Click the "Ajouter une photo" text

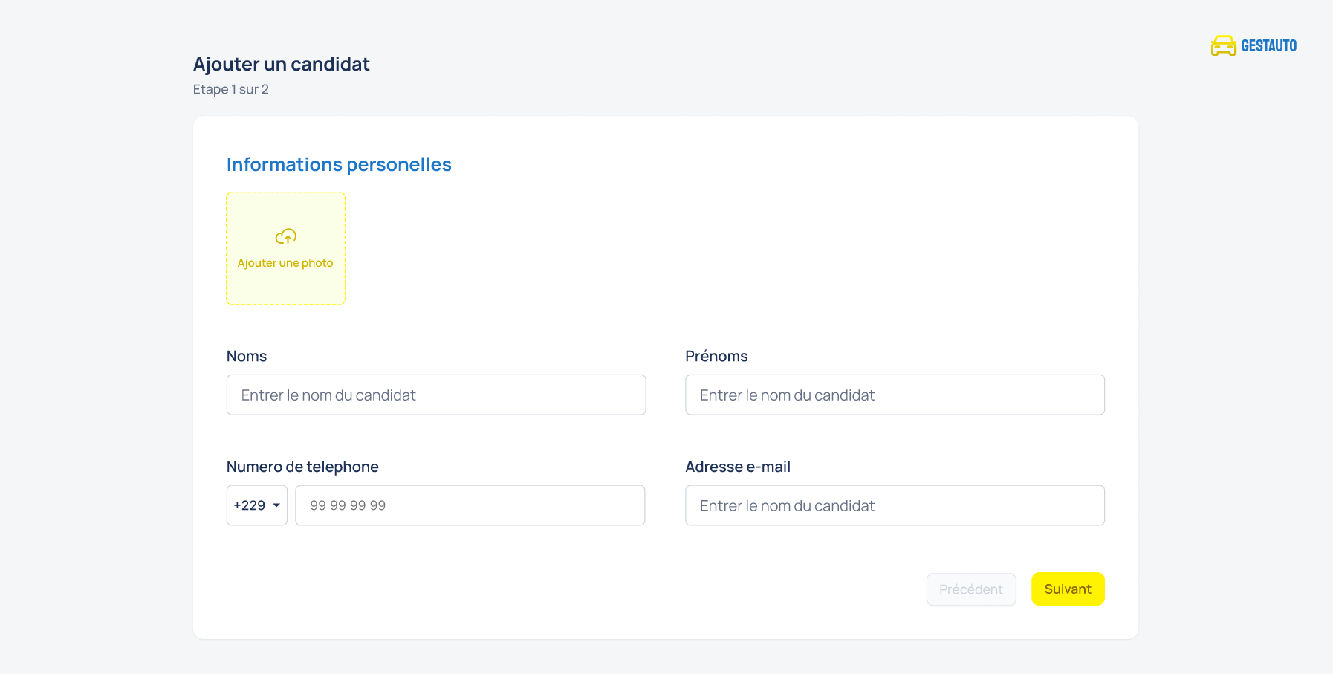pyautogui.click(x=285, y=263)
